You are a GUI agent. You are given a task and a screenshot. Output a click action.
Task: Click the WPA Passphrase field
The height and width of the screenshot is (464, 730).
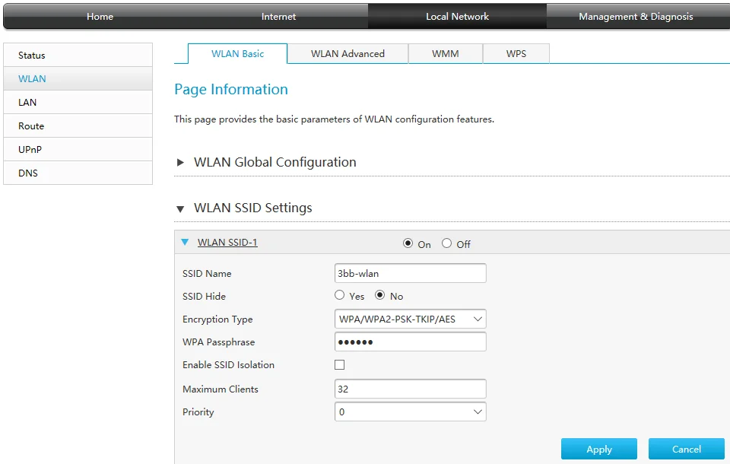[410, 342]
